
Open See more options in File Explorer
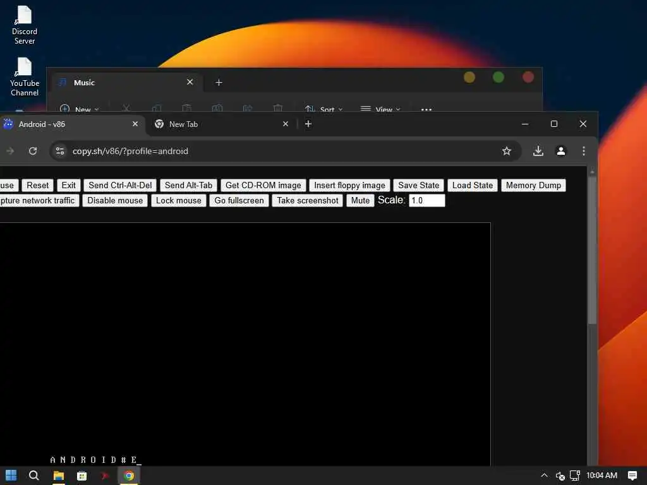point(426,109)
